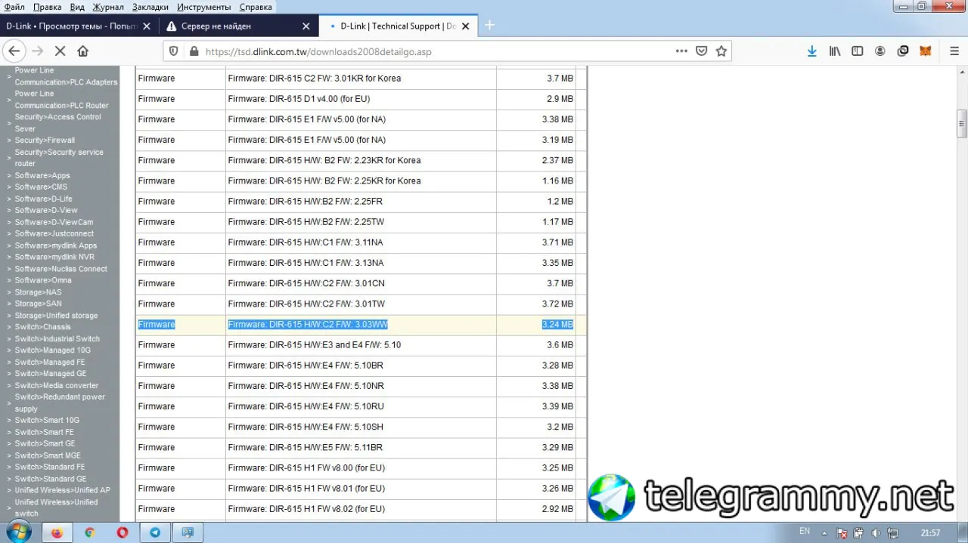Open the Library bookshelf icon

tap(835, 51)
